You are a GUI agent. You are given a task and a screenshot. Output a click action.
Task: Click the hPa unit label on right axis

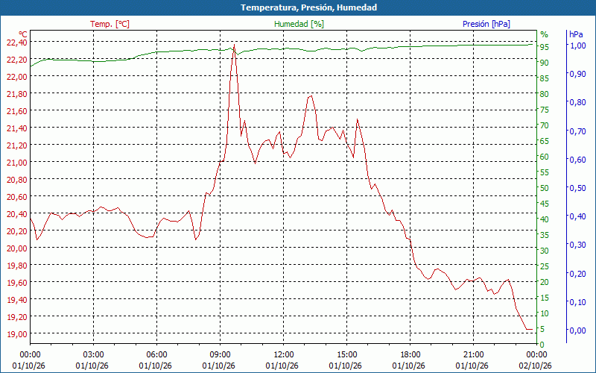[576, 34]
